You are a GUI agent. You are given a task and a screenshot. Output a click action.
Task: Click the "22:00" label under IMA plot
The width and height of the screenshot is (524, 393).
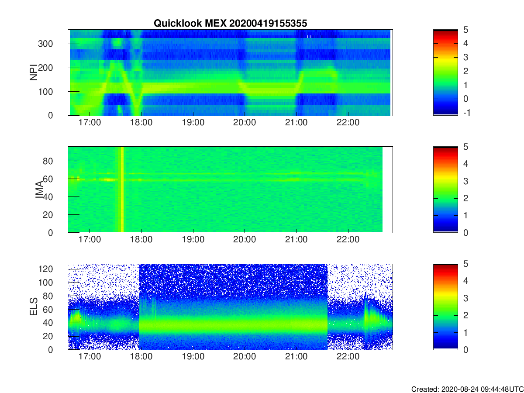348,240
